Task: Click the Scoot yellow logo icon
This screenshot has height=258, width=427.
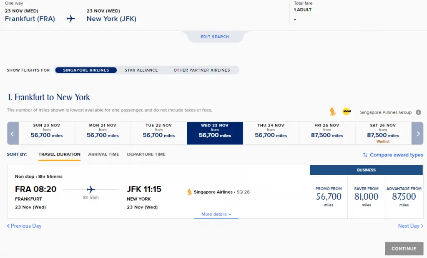Action: click(347, 111)
